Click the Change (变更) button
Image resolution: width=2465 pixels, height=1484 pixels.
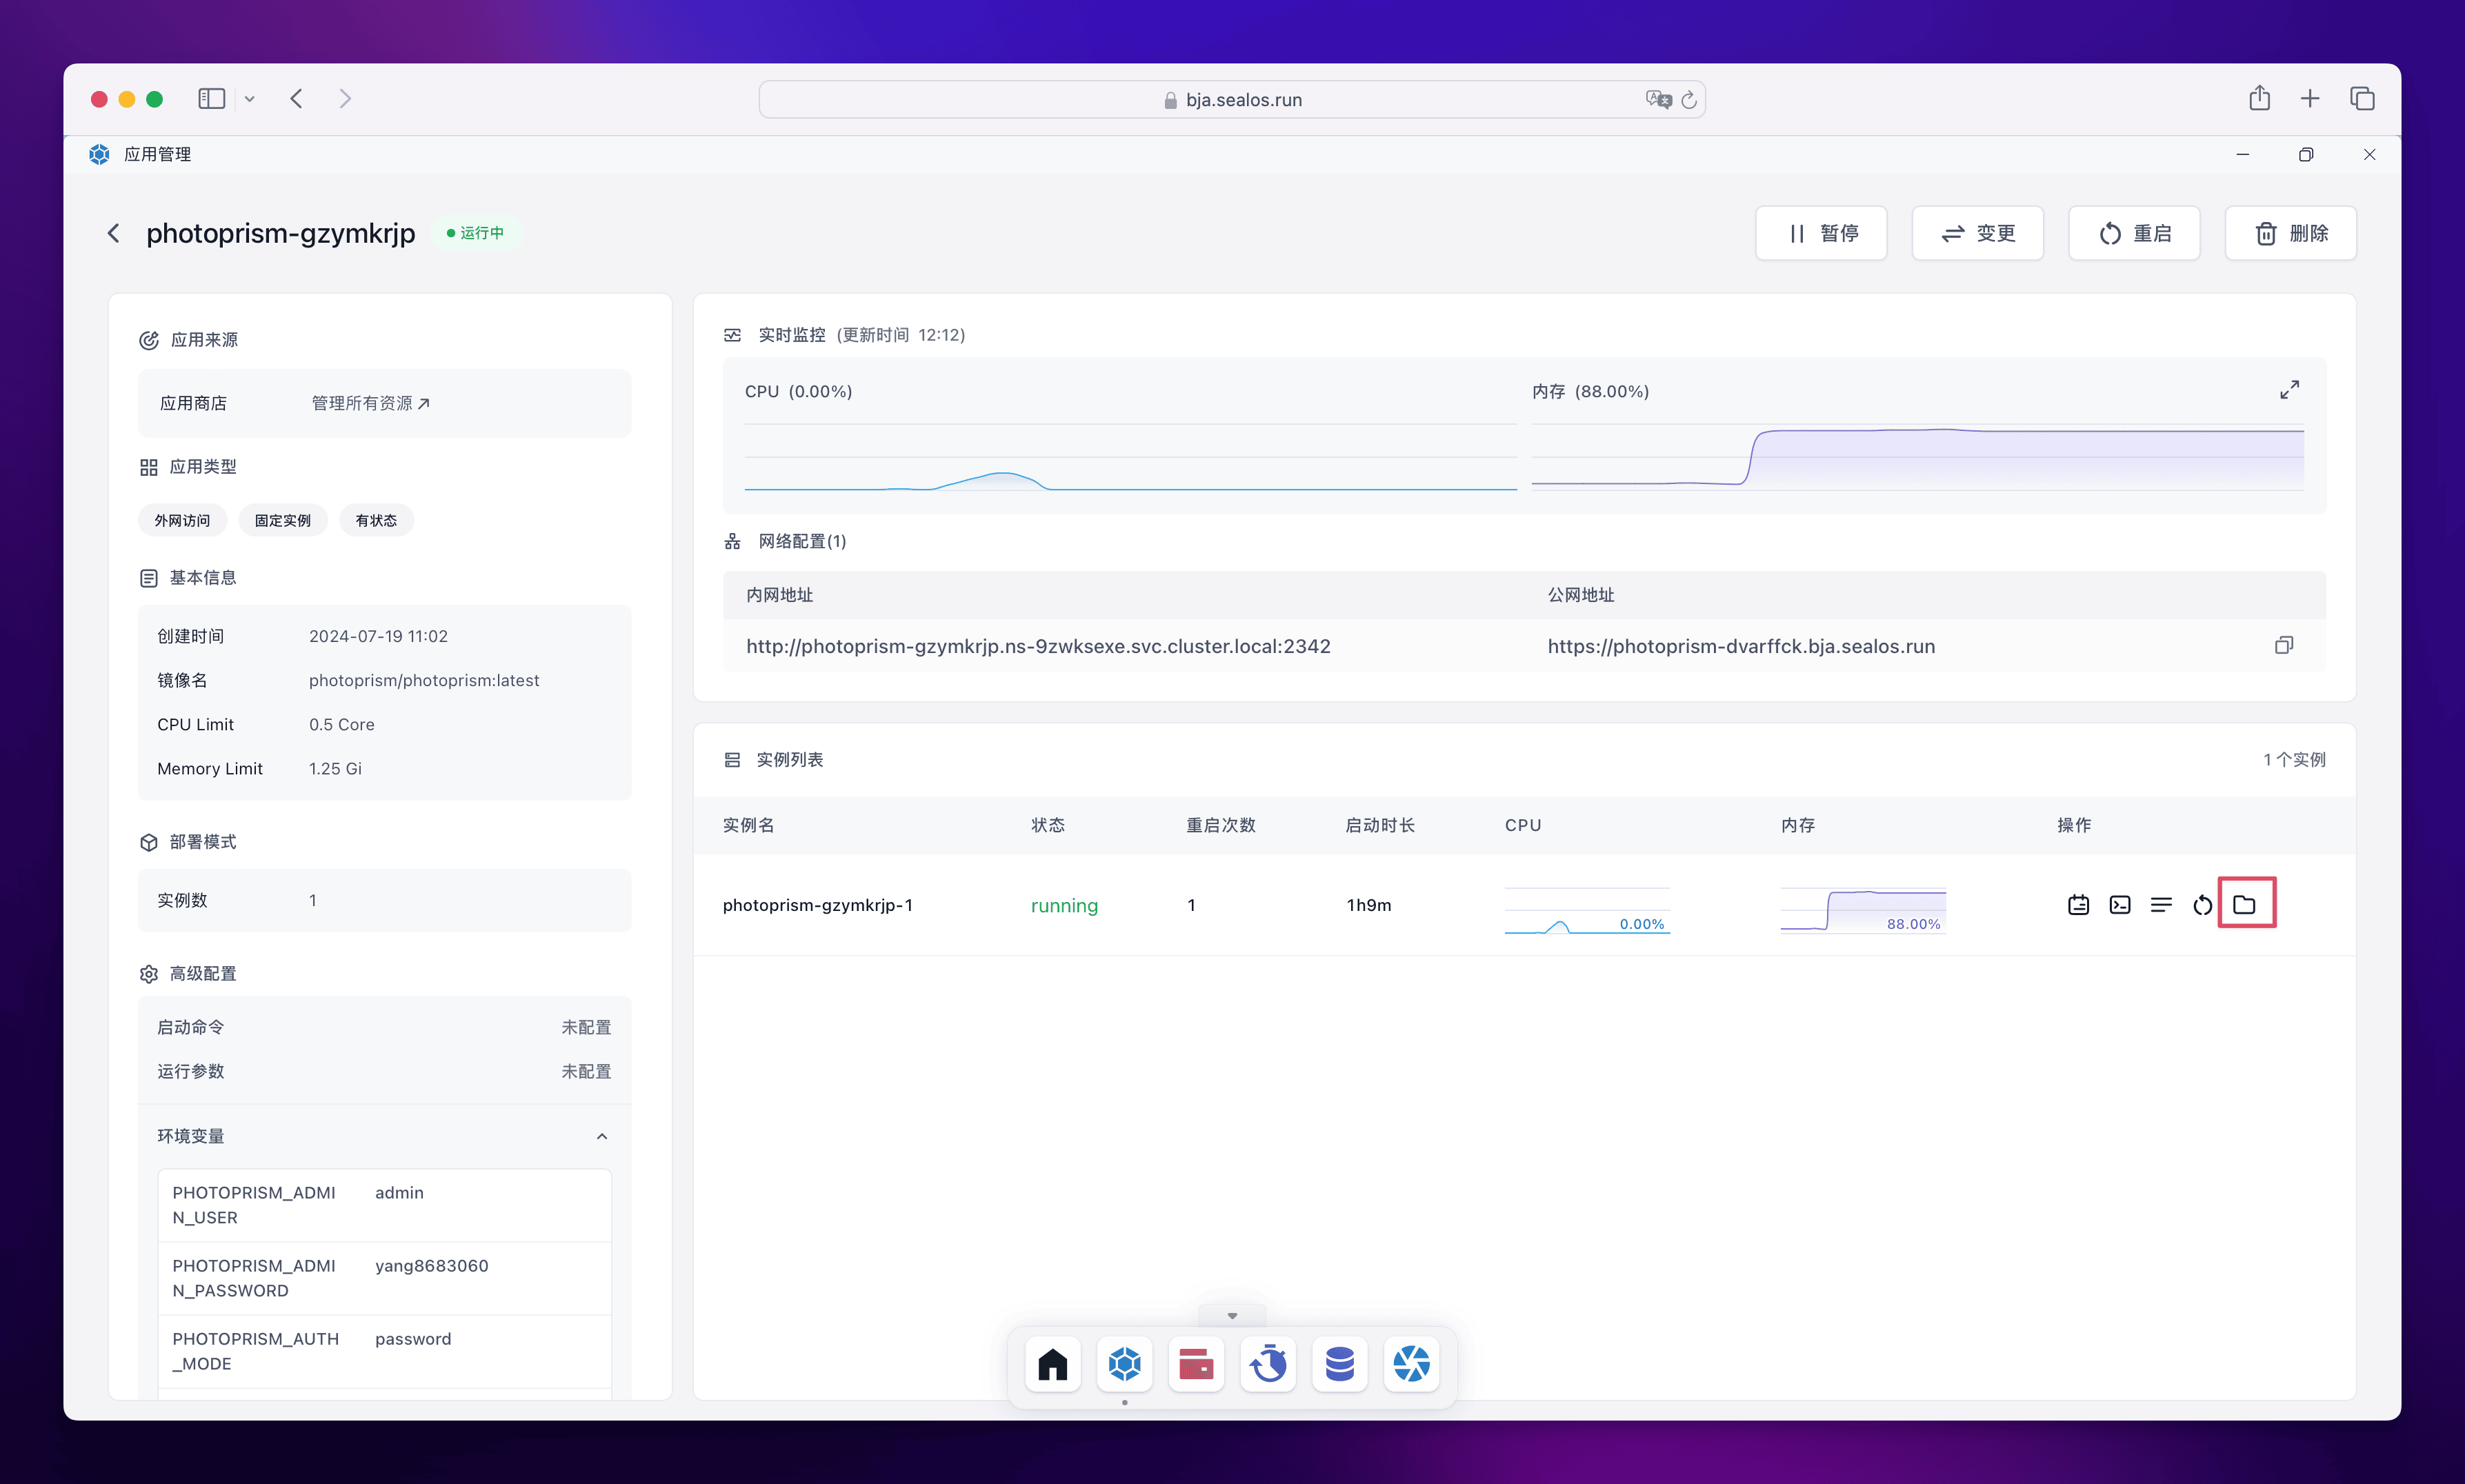point(1977,233)
